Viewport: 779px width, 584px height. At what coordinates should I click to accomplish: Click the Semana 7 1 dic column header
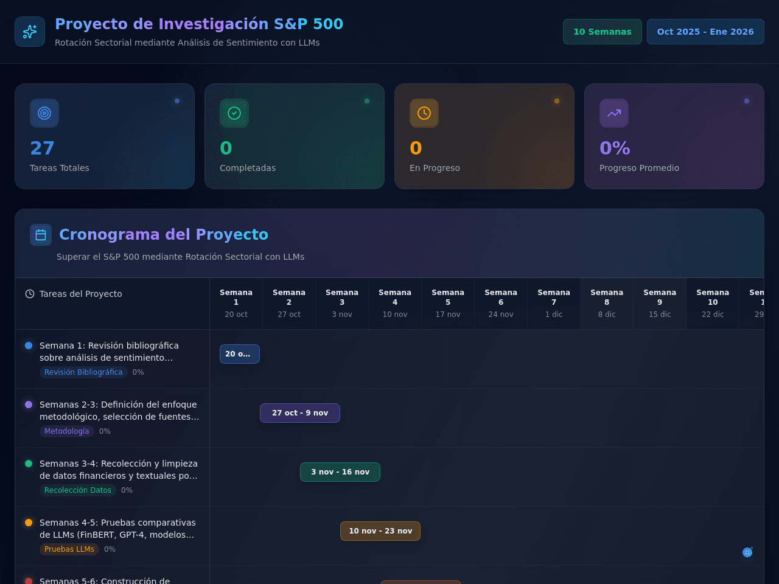(x=554, y=304)
